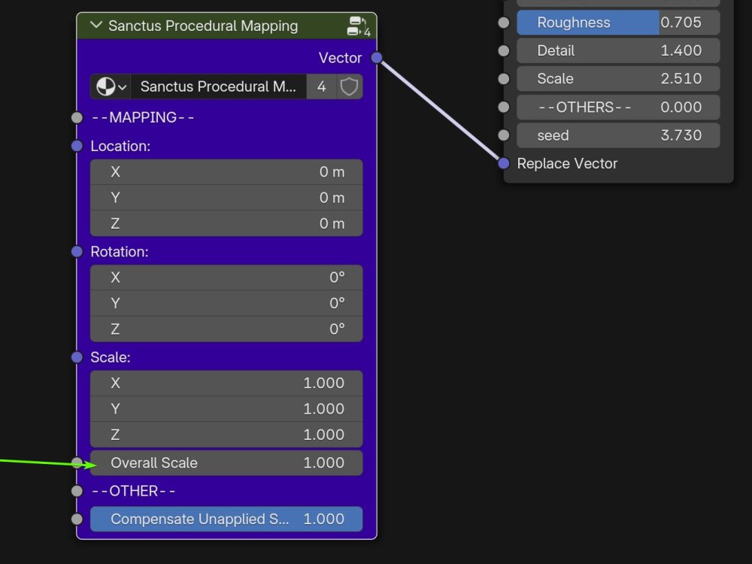Expand the - -MAPPING- - section socket
Viewport: 752px width, 564px height.
pos(76,117)
